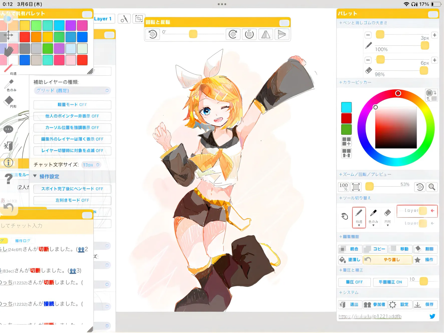Collapse the システム section header
Screen dimensions: 444x333
(349, 292)
